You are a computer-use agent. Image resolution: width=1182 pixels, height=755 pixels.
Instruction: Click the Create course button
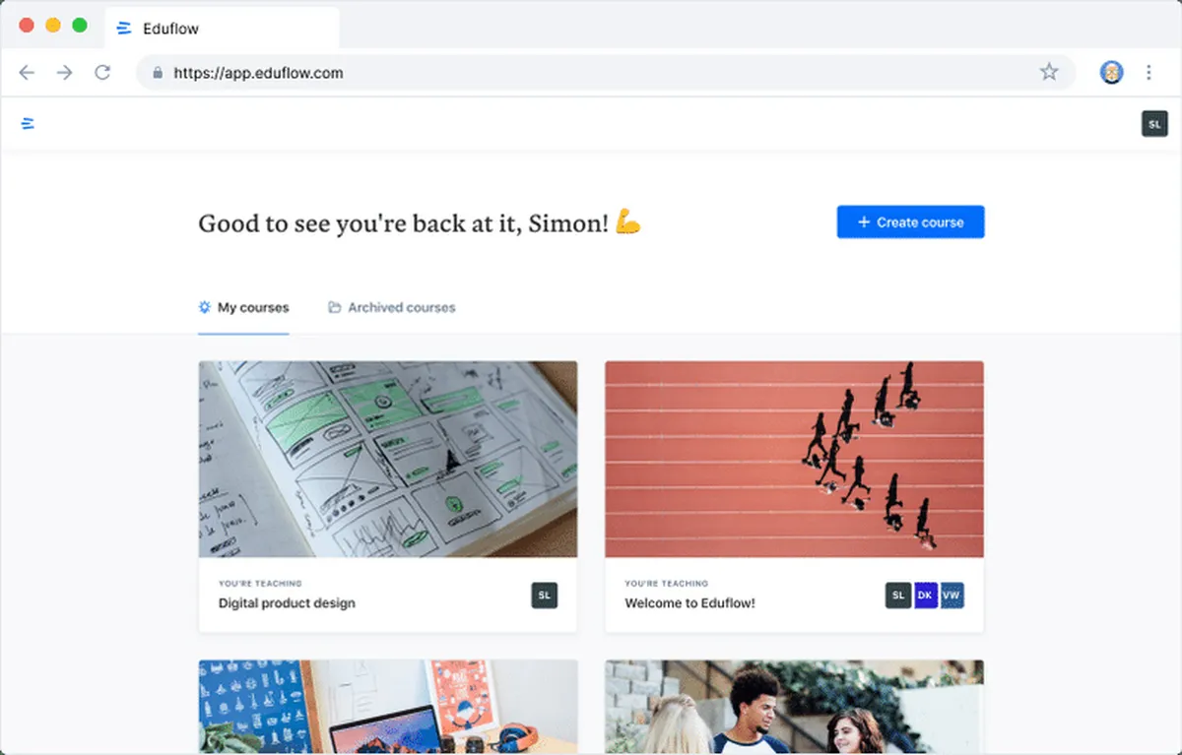[x=910, y=222]
